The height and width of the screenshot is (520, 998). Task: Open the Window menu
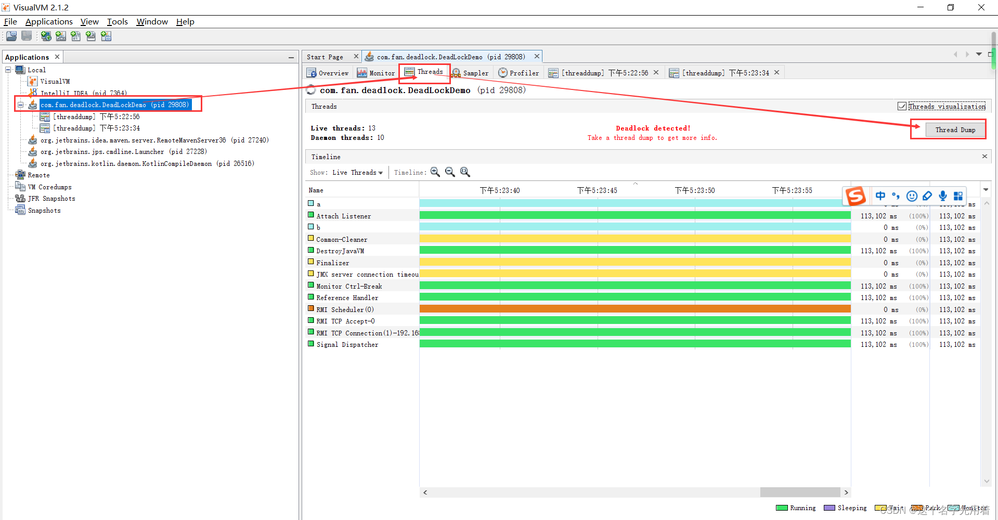(x=152, y=21)
